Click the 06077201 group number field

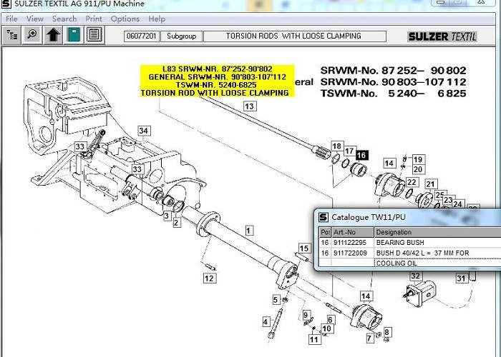142,36
